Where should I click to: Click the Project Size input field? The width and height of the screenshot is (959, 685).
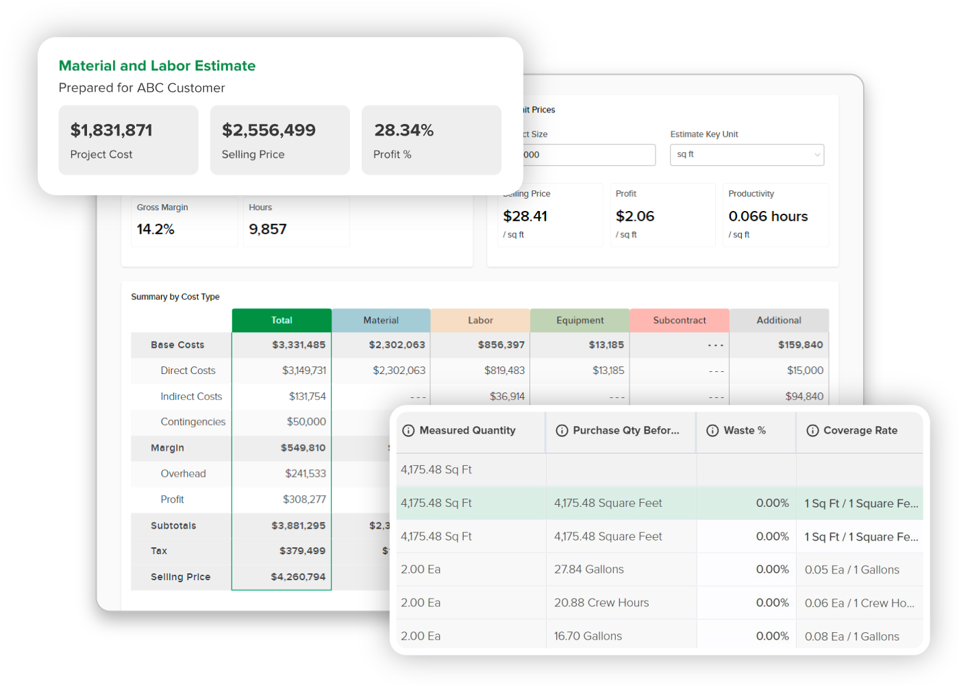click(589, 155)
